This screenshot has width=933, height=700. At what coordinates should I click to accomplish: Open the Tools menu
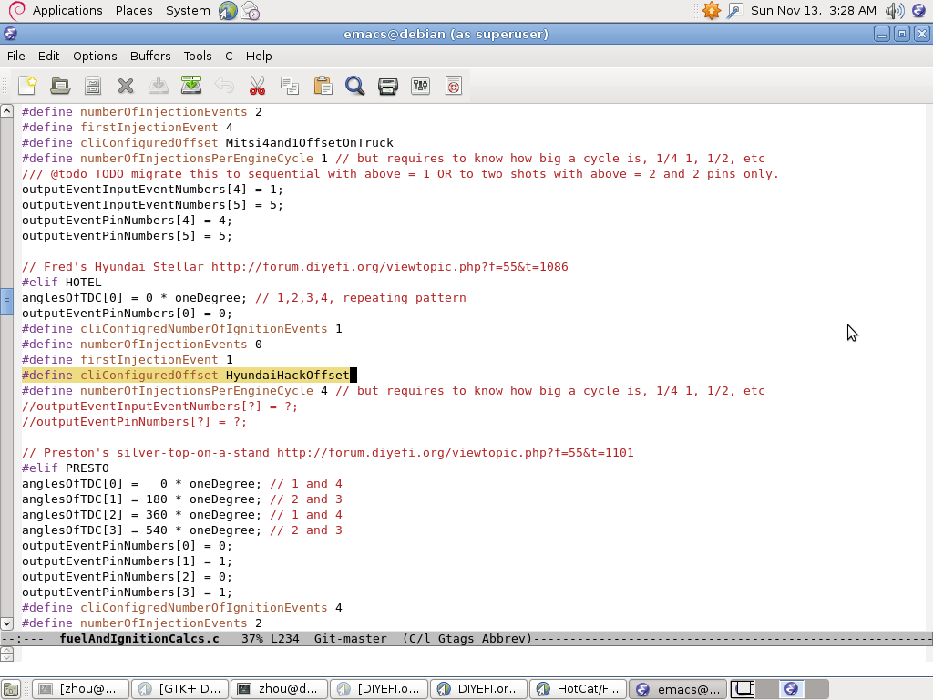click(x=198, y=56)
